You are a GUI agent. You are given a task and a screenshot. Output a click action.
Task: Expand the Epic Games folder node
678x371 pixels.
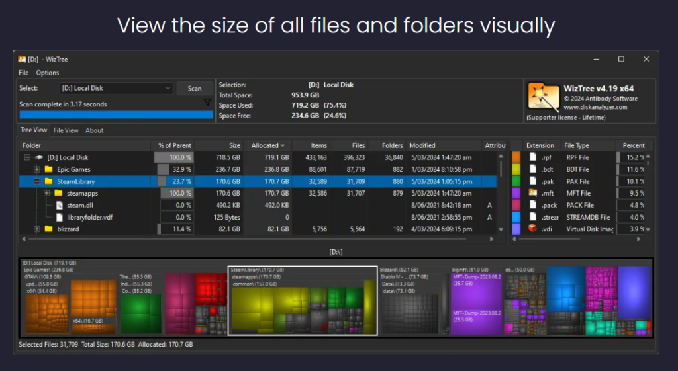[x=37, y=169]
